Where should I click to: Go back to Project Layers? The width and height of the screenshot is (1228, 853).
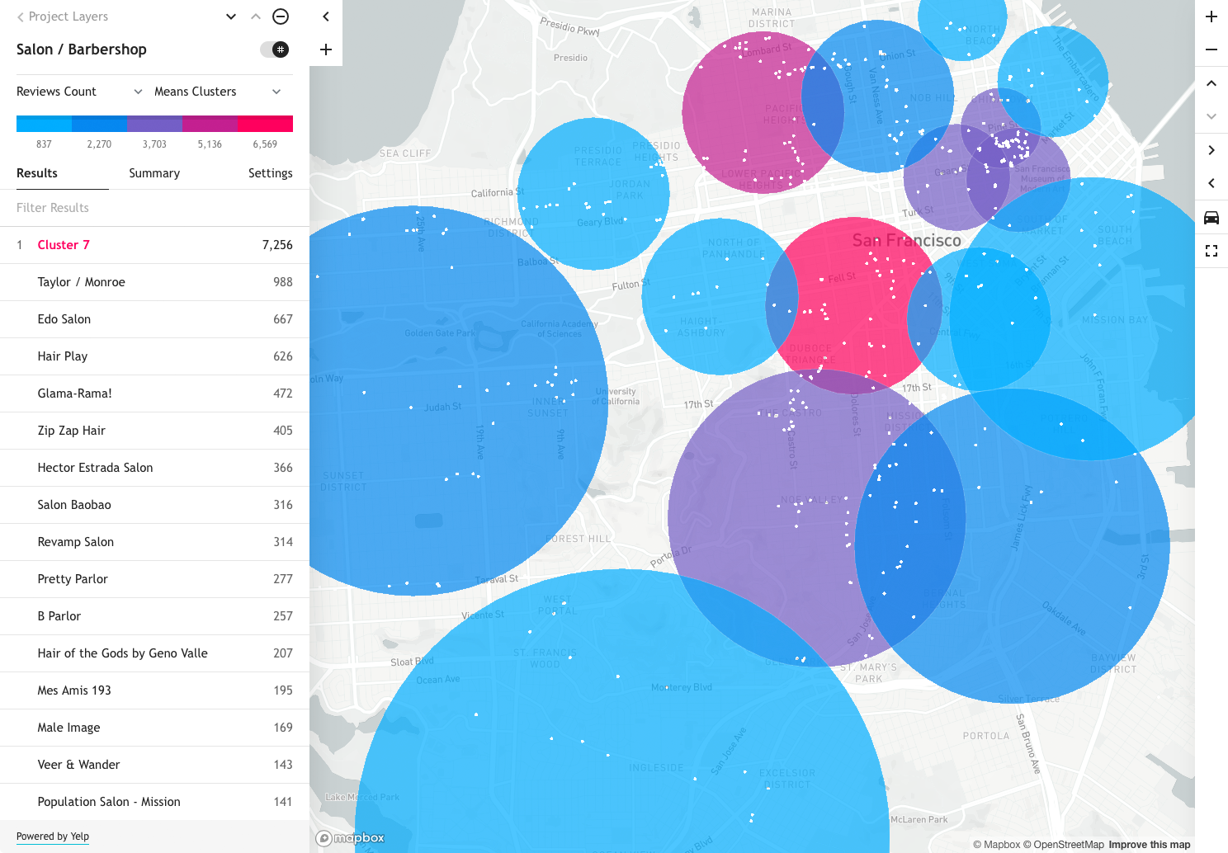click(x=63, y=16)
